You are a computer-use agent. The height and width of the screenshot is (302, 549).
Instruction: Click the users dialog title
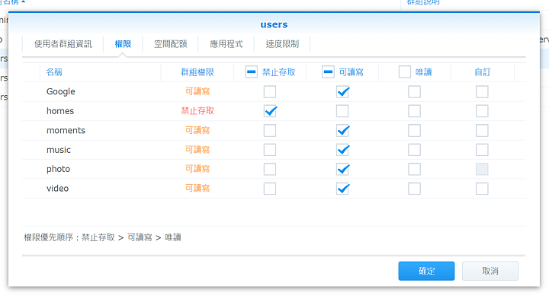[274, 24]
